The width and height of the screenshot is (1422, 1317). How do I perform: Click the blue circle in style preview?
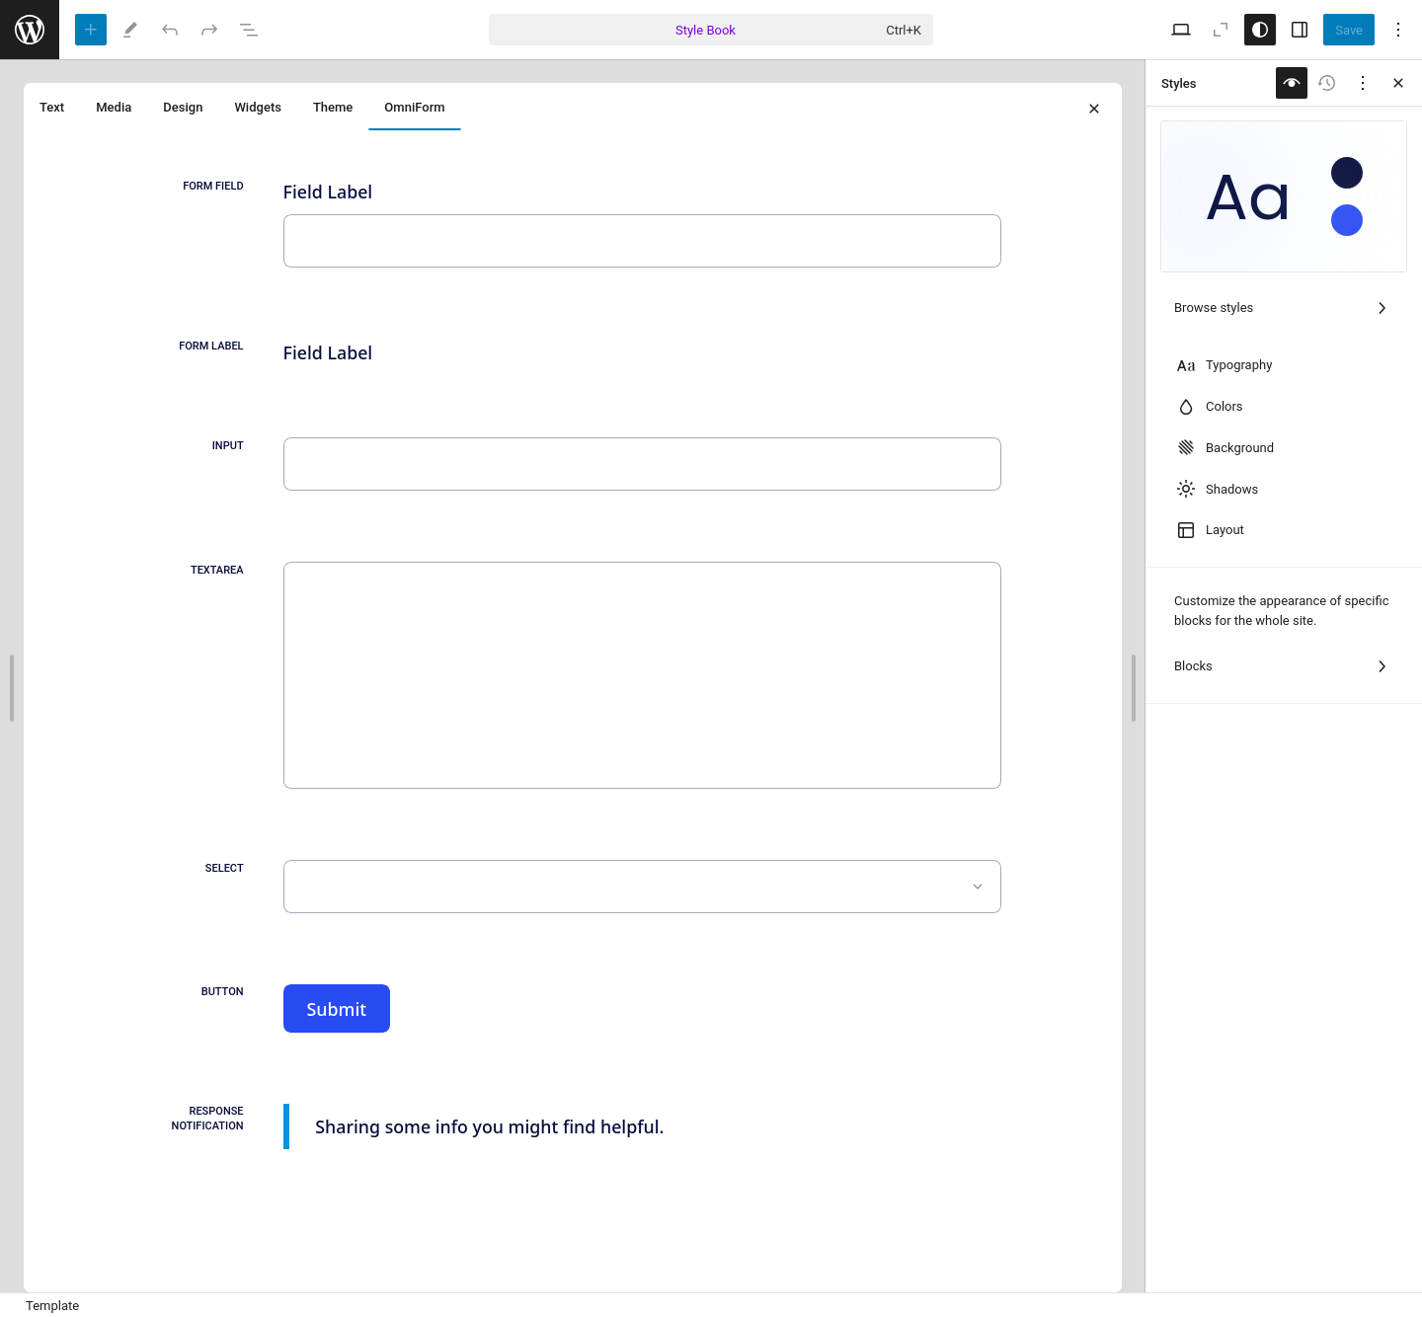(x=1347, y=219)
